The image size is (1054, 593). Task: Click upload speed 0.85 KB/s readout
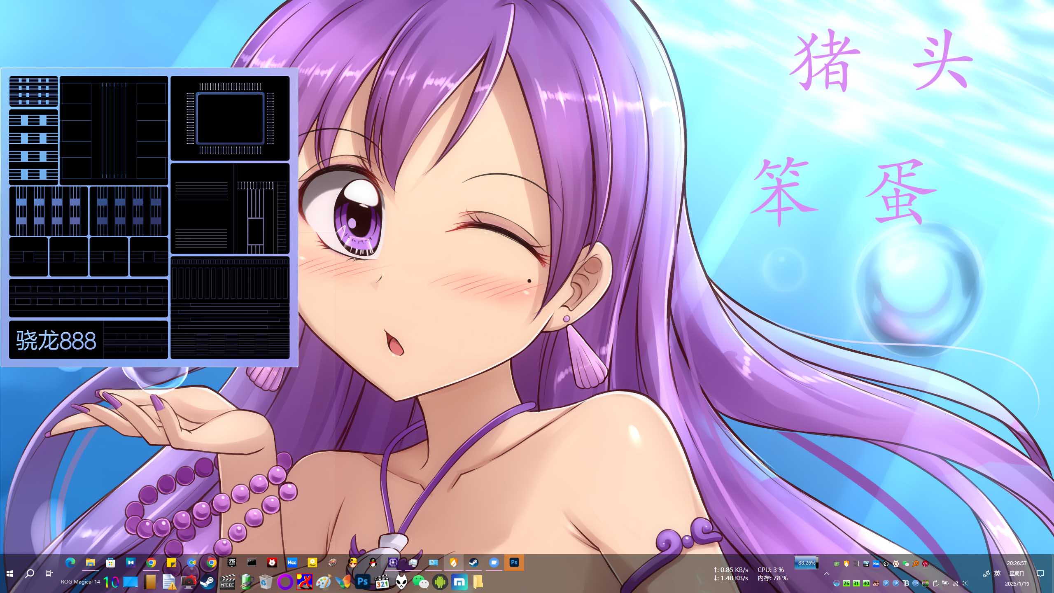click(731, 570)
